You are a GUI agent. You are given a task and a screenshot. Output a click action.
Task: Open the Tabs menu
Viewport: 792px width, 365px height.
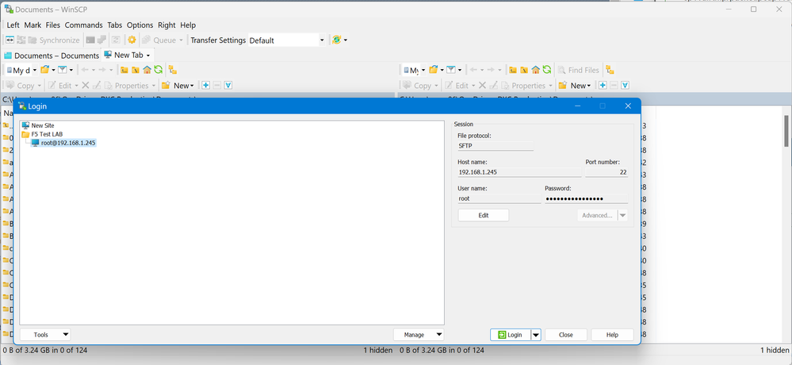tap(115, 25)
